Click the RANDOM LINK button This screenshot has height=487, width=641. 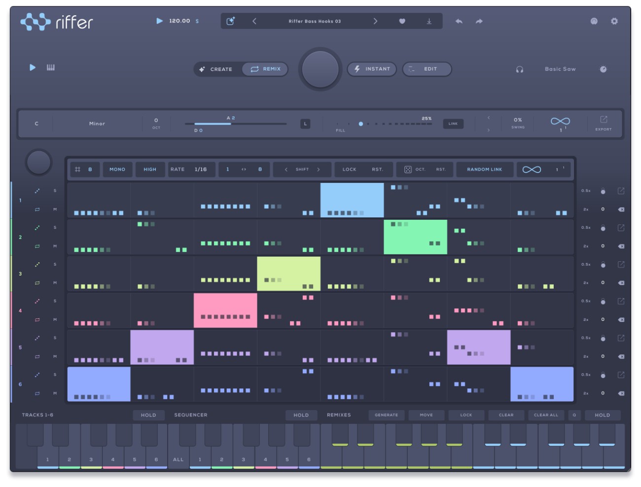click(x=485, y=170)
